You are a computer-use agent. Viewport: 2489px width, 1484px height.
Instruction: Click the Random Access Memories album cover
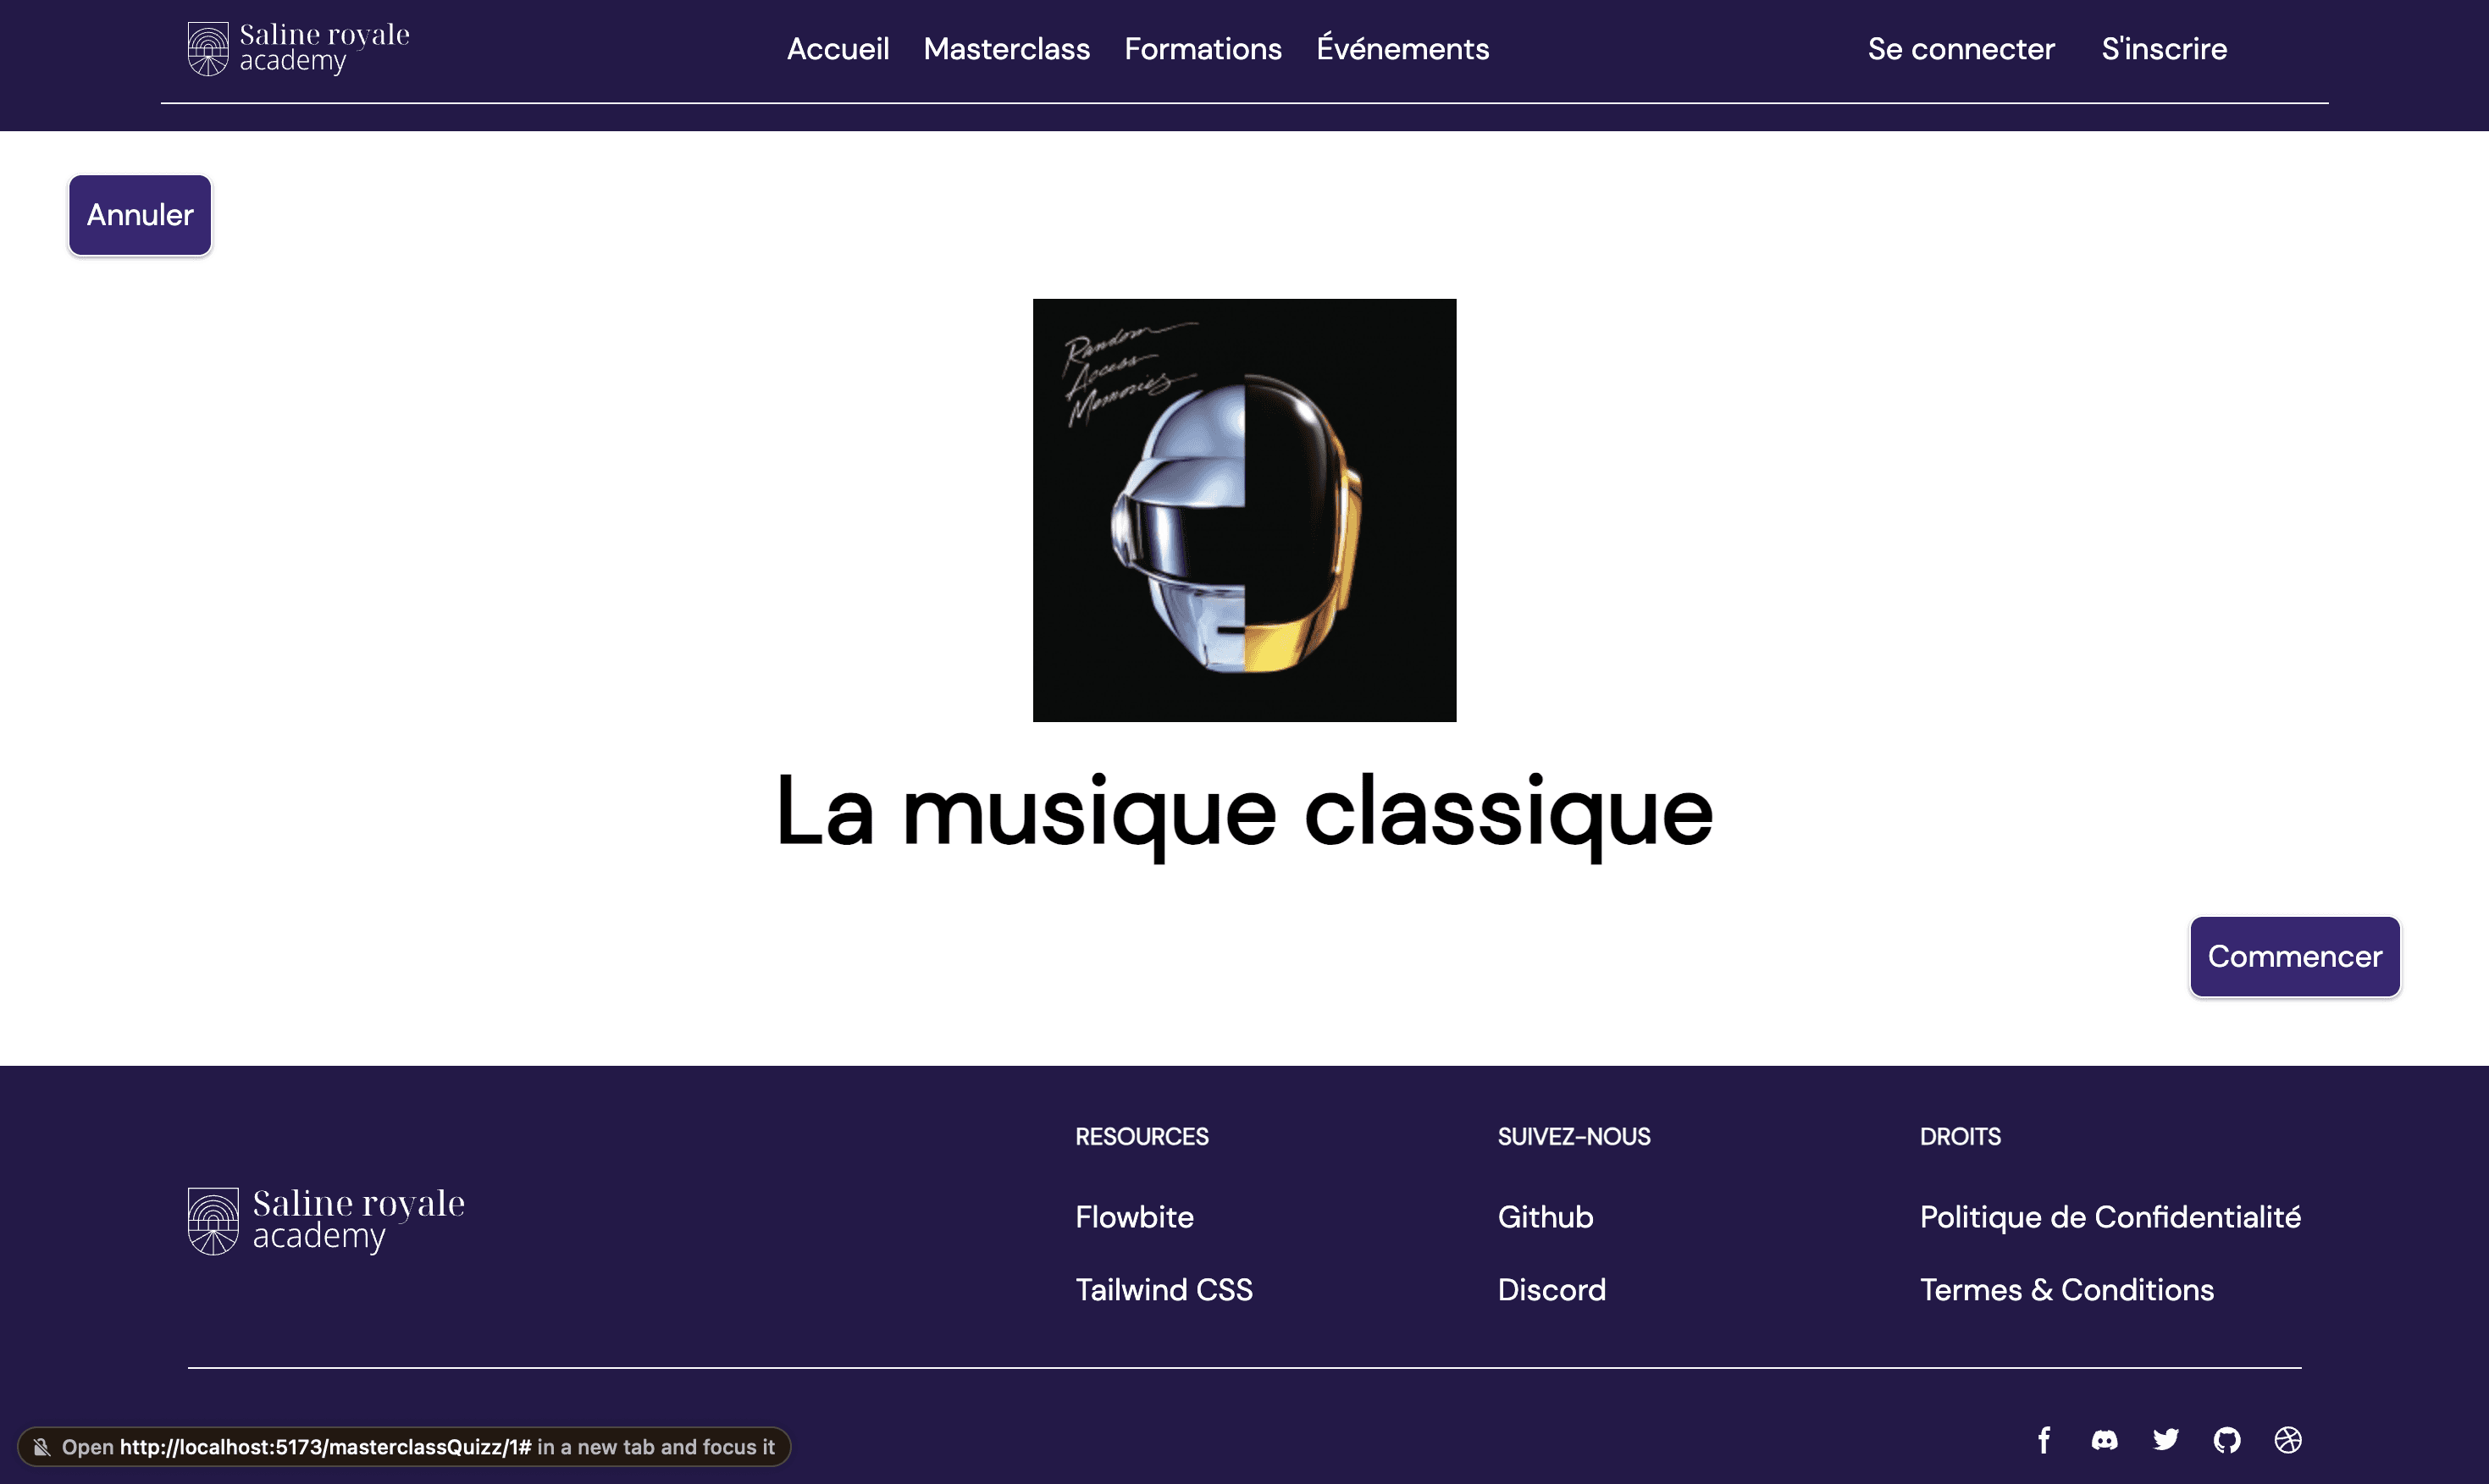click(1245, 510)
